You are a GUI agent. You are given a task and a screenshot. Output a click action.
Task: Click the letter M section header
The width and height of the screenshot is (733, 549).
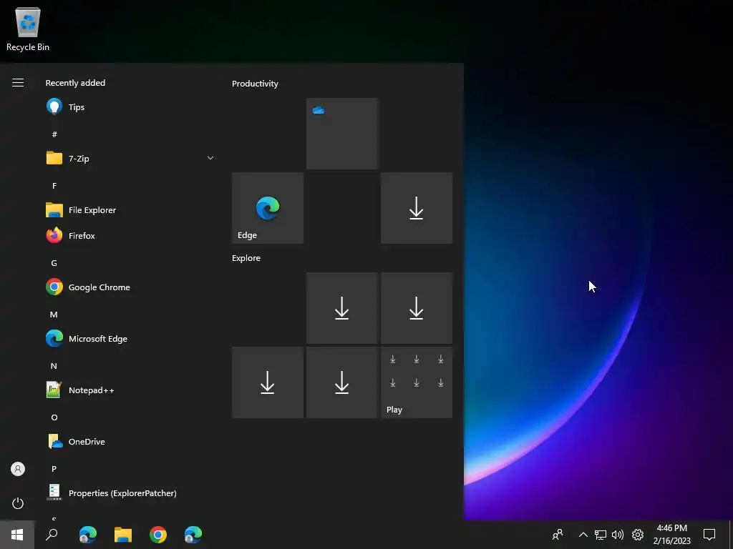click(x=54, y=315)
